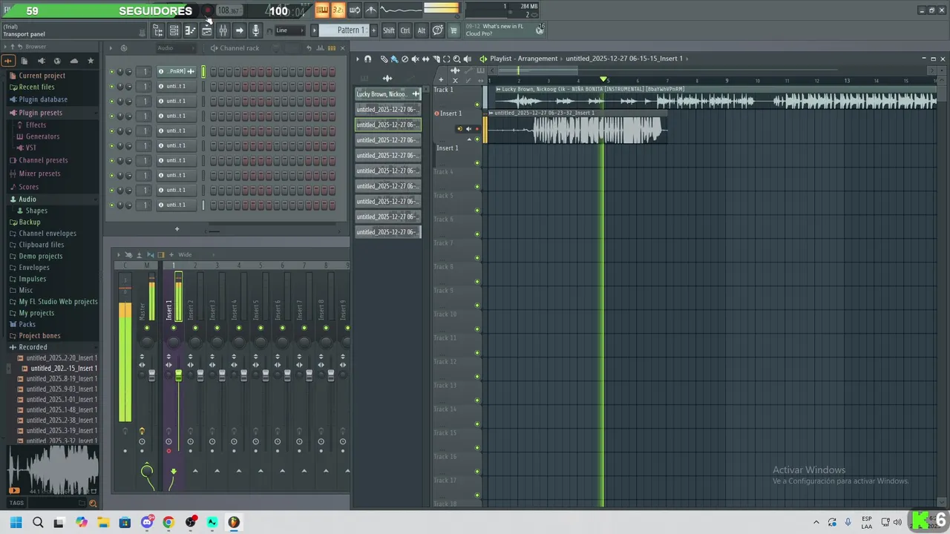
Task: Open Plugin database in Browser
Action: 43,99
